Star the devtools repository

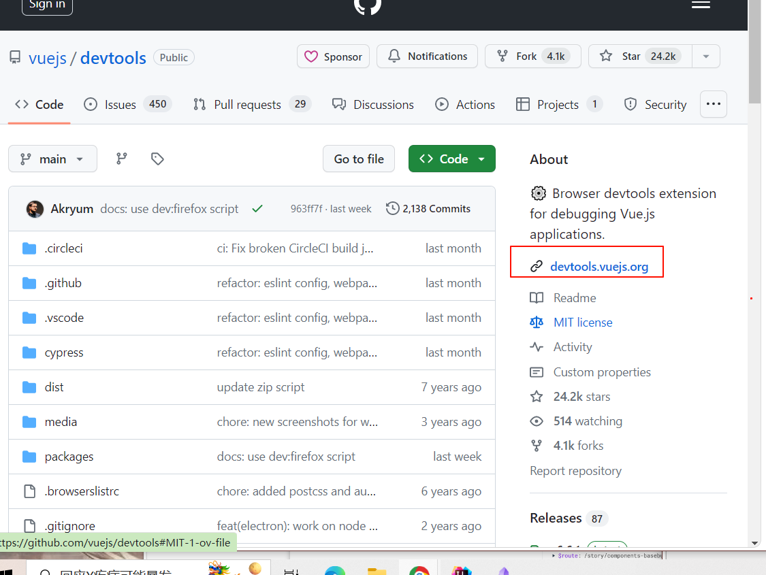click(641, 56)
